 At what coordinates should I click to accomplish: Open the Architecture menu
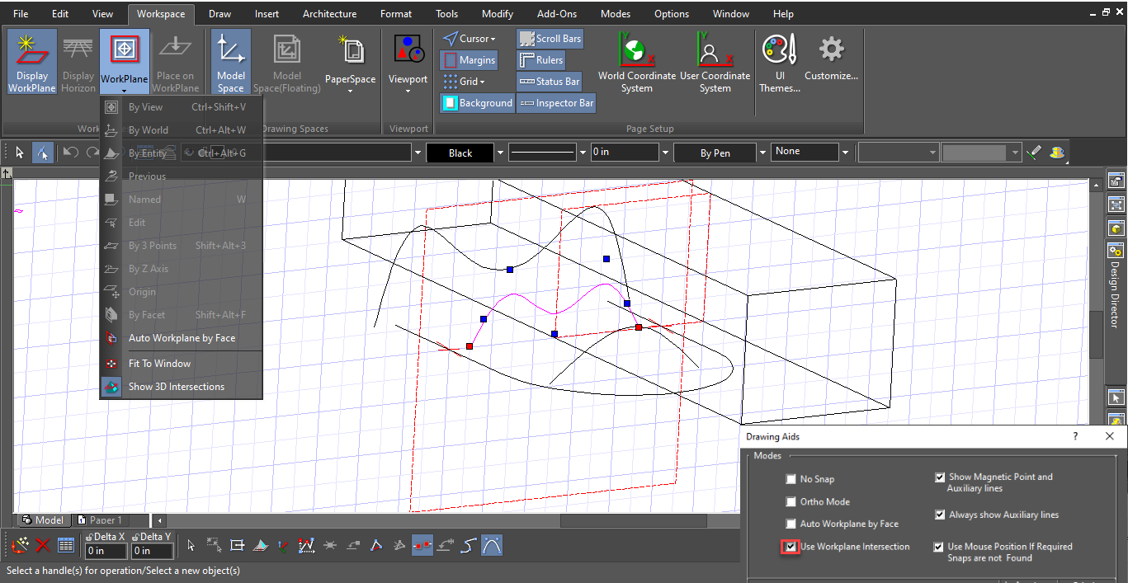coord(329,14)
